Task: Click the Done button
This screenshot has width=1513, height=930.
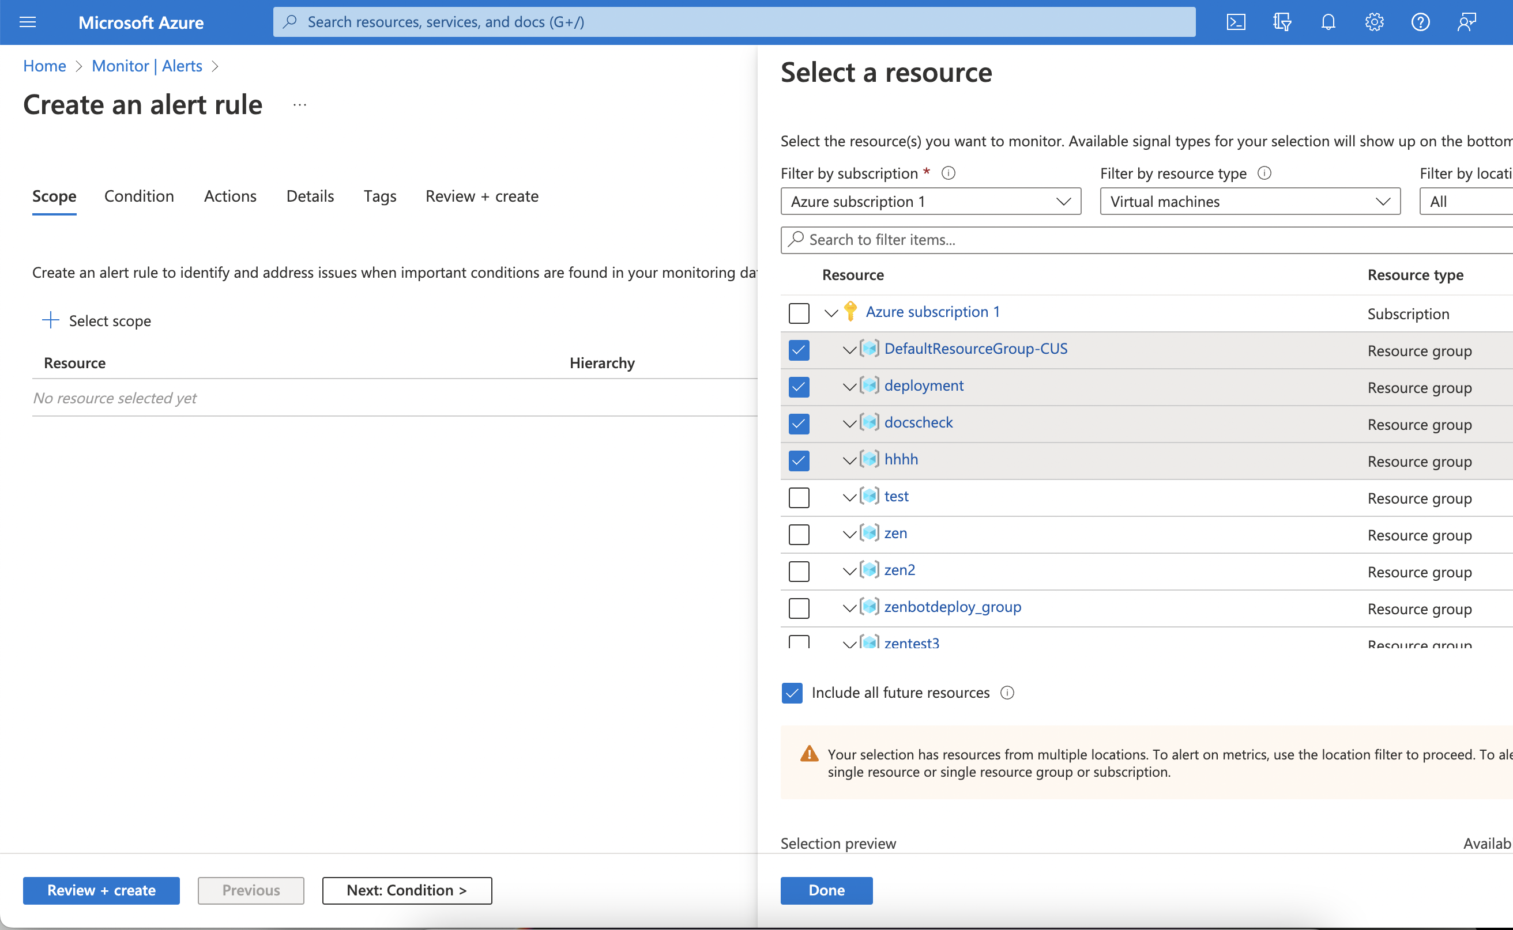Action: point(826,890)
